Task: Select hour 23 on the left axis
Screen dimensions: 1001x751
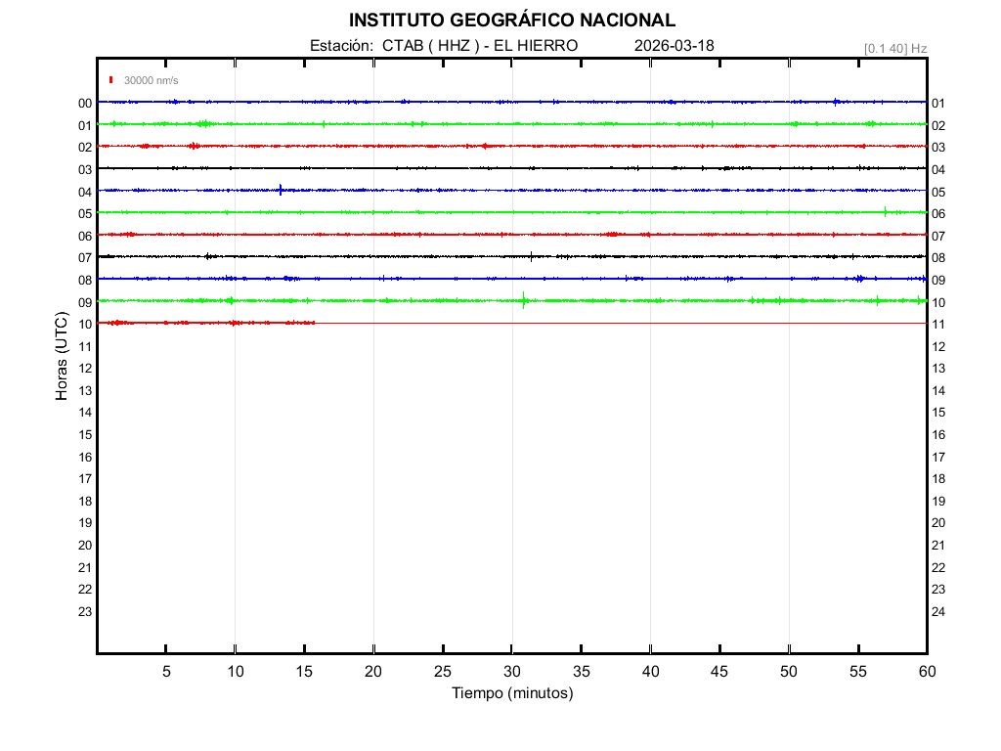Action: pyautogui.click(x=85, y=612)
